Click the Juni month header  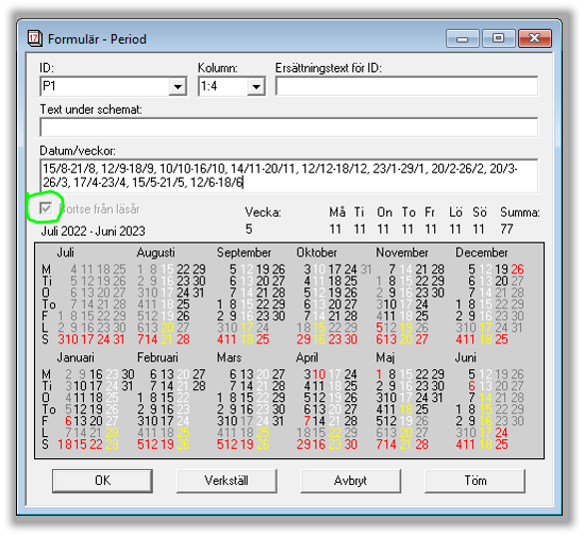point(465,357)
